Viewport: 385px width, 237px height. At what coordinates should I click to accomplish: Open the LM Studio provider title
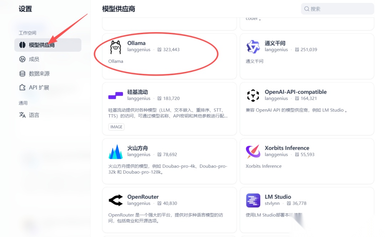pyautogui.click(x=278, y=197)
